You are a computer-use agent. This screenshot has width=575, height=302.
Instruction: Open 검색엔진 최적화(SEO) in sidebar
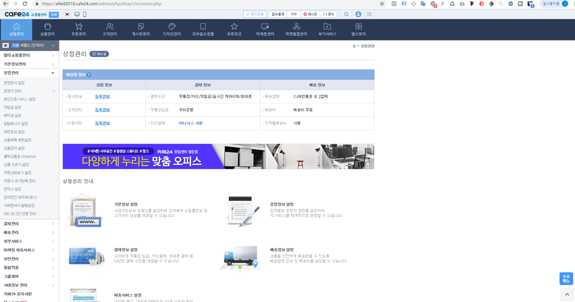20,197
